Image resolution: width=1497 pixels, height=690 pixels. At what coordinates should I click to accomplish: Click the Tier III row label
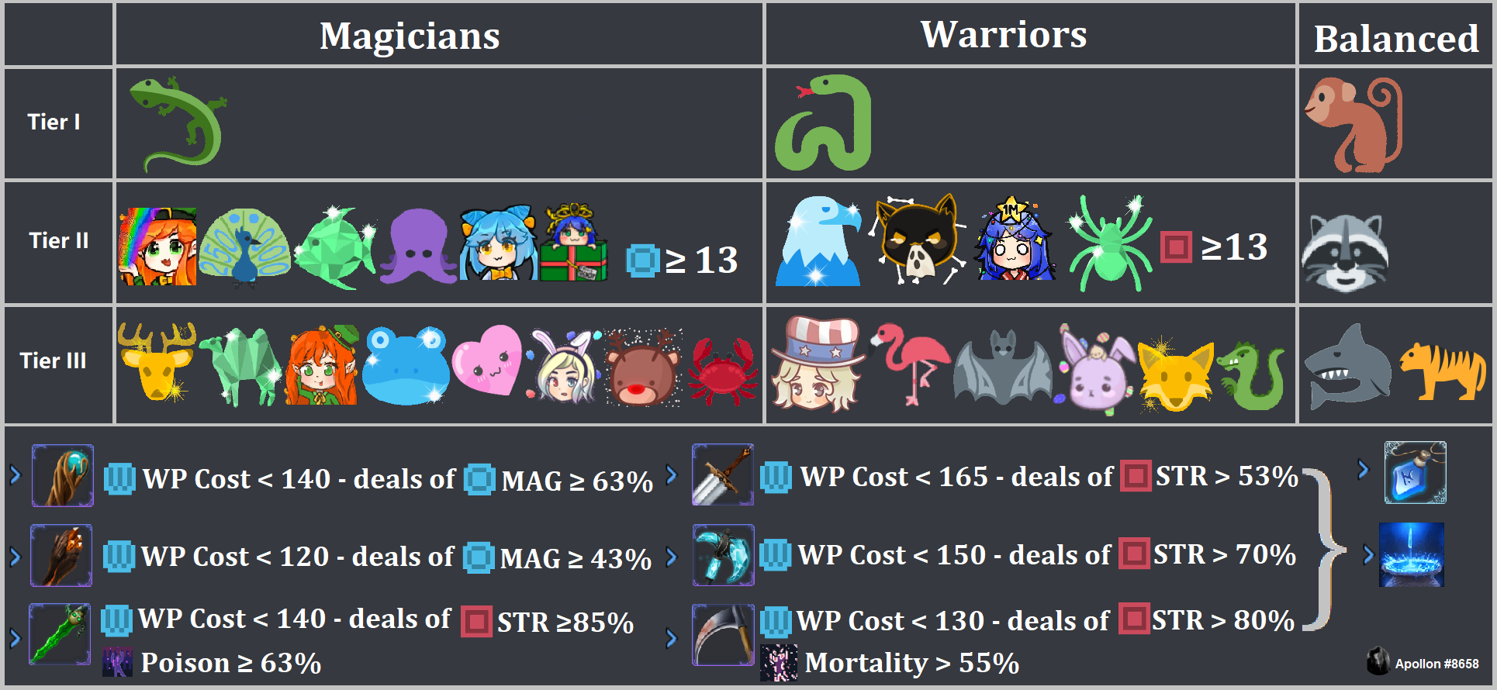[x=54, y=361]
